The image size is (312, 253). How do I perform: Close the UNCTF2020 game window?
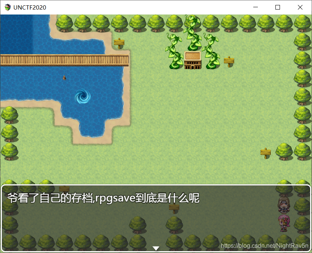click(300, 7)
